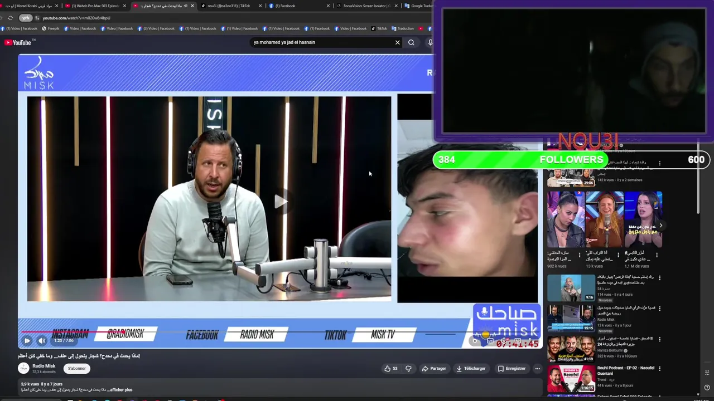
Task: Like the video with the thumbs-up button
Action: tap(390, 368)
